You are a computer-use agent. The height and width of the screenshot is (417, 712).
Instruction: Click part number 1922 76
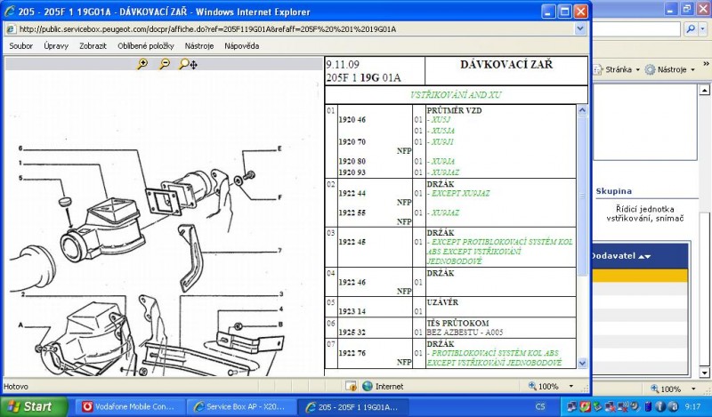pyautogui.click(x=352, y=353)
